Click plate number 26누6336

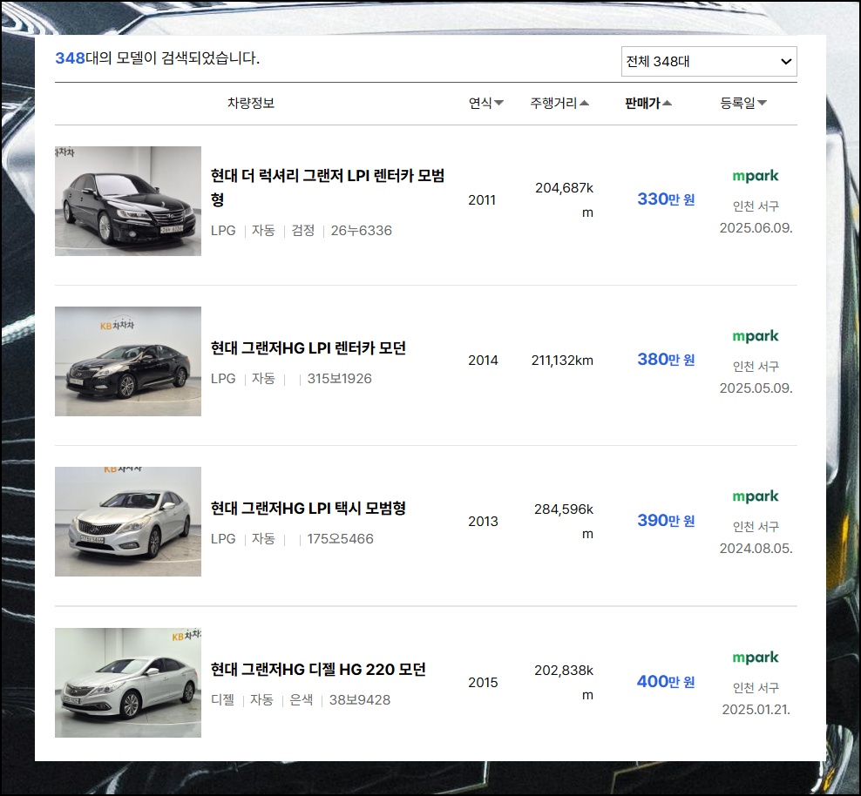click(362, 231)
